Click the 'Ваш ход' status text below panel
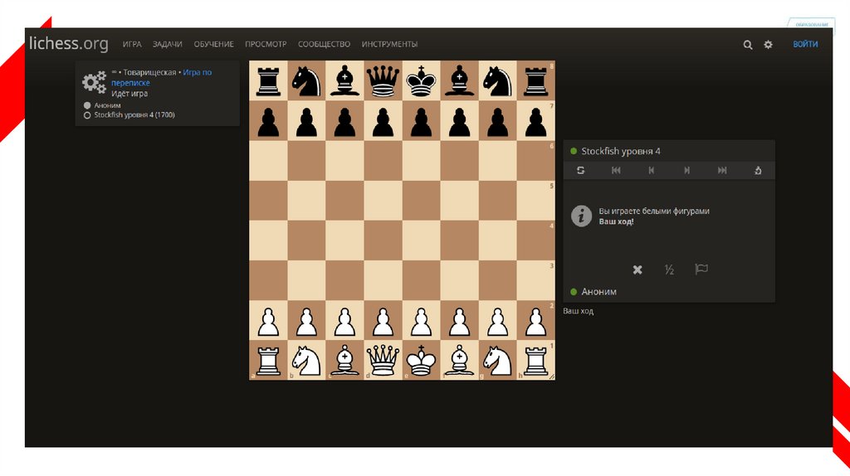This screenshot has height=476, width=850. point(578,311)
